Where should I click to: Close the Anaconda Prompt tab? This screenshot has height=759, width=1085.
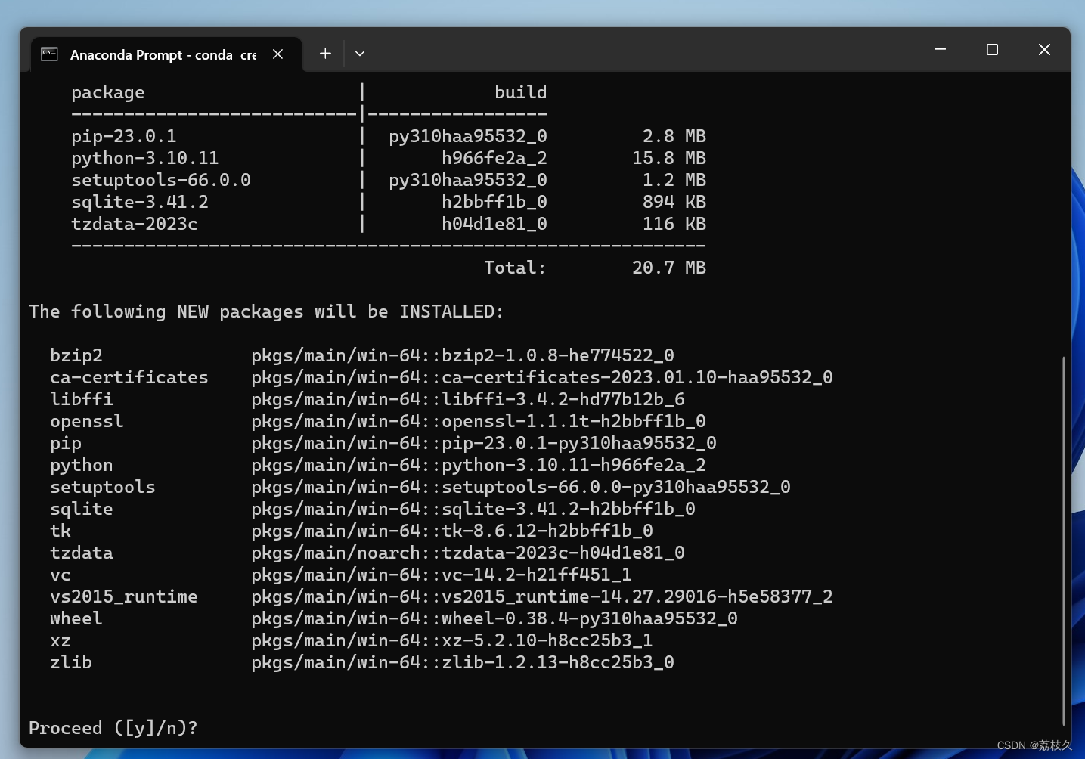(x=277, y=54)
